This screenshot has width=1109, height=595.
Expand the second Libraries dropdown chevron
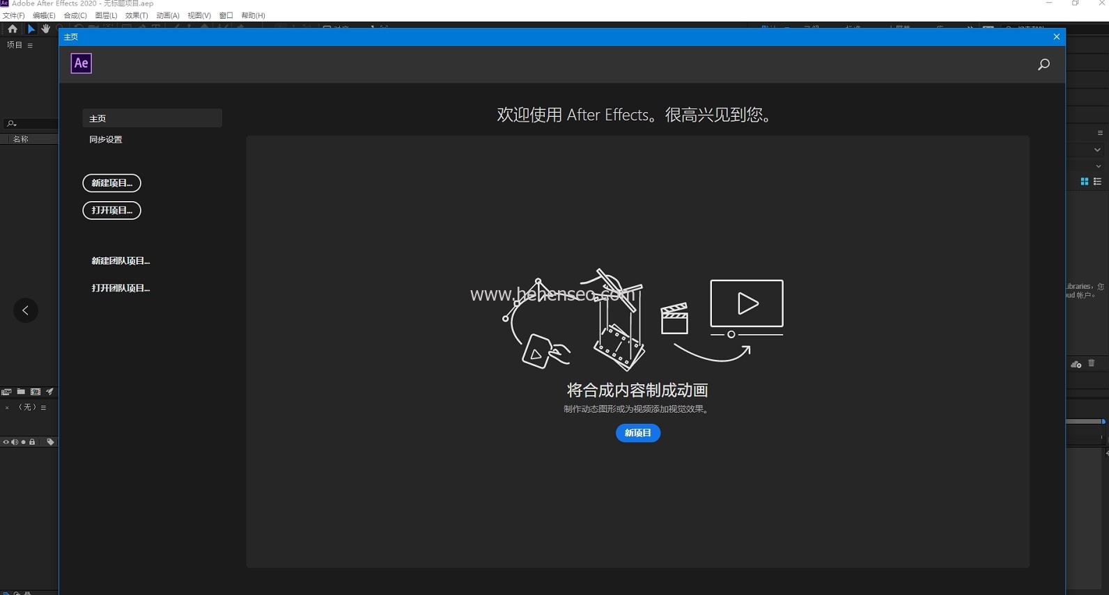[1099, 166]
